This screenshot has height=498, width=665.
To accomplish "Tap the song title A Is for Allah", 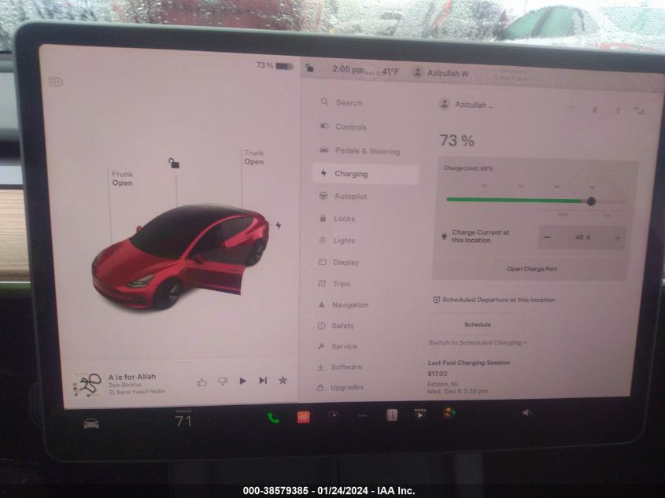I will click(x=132, y=377).
